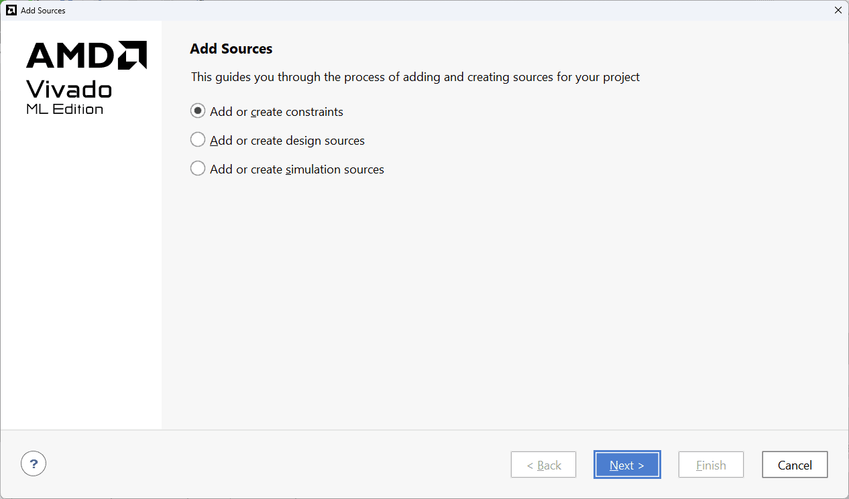This screenshot has width=849, height=499.
Task: Click the AMD wordmark letters
Action: [x=70, y=56]
